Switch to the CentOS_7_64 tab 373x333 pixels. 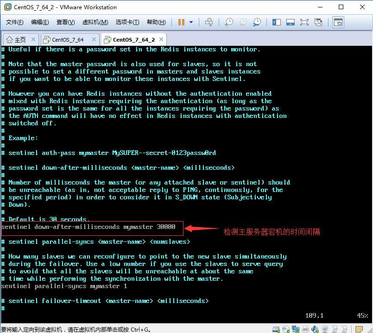tap(68, 40)
